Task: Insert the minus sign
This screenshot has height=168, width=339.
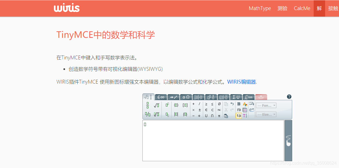Action: [193, 116]
